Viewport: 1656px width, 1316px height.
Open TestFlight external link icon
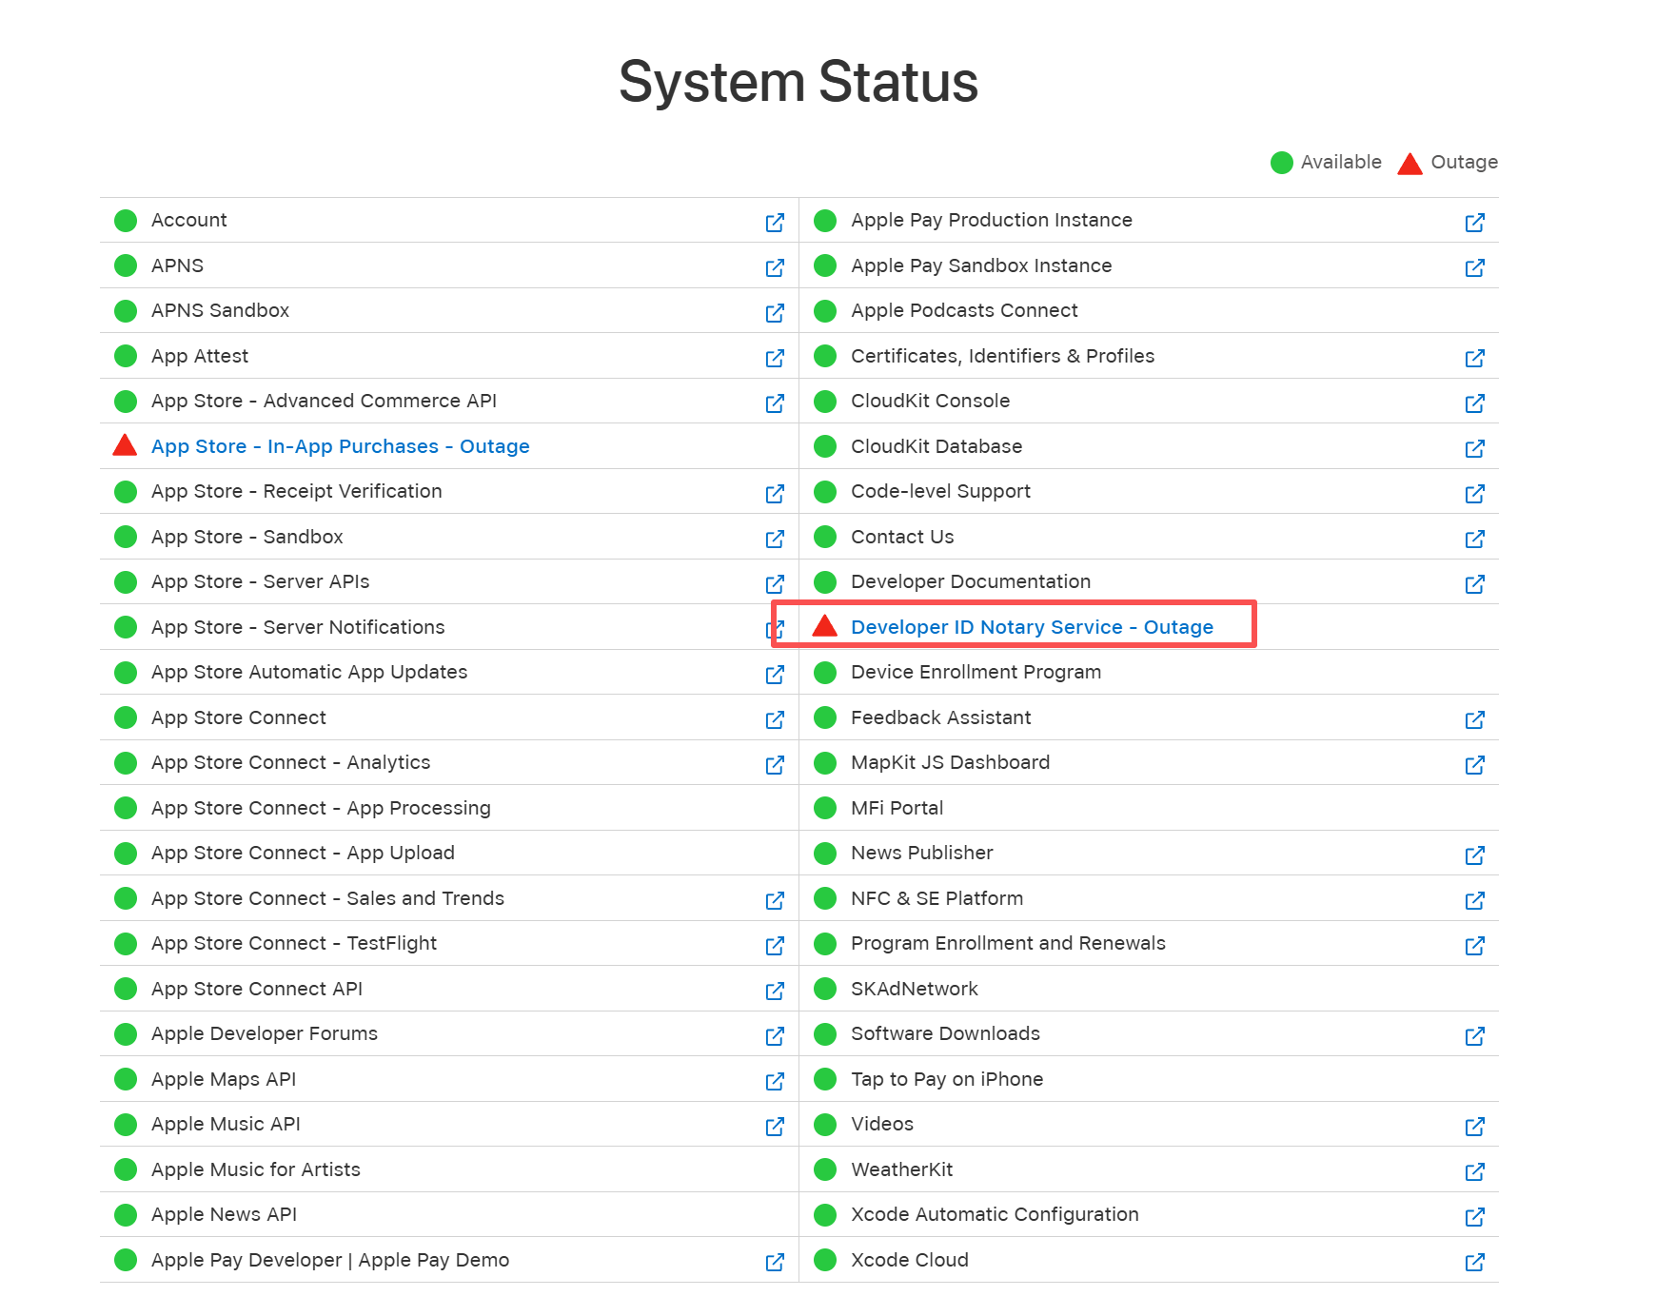coord(775,945)
